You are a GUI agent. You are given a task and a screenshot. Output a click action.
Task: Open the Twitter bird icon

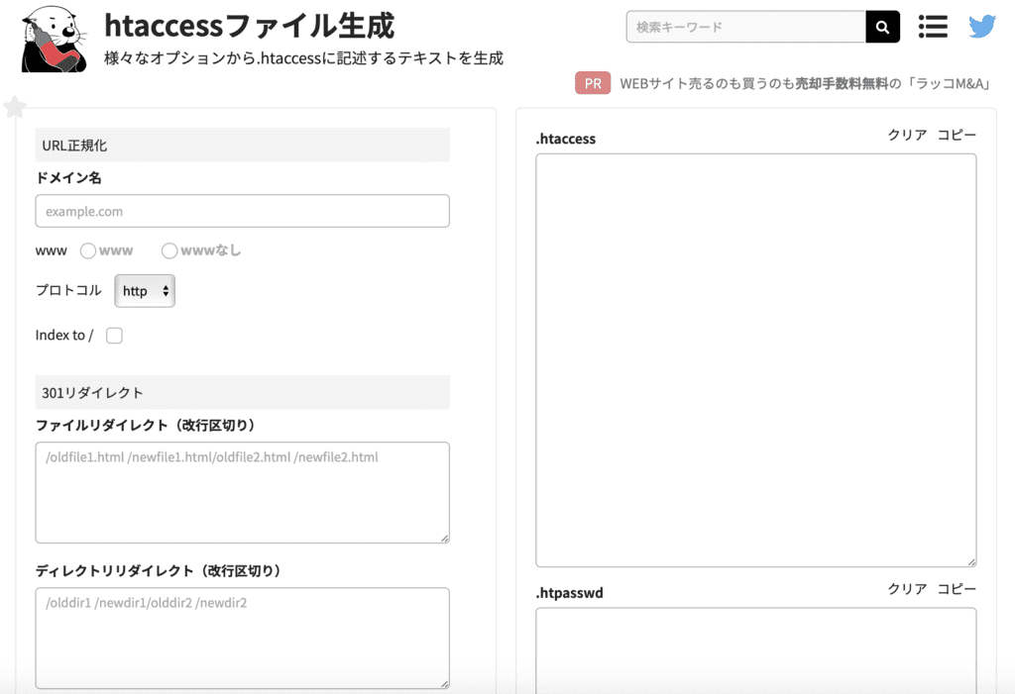pos(981,27)
